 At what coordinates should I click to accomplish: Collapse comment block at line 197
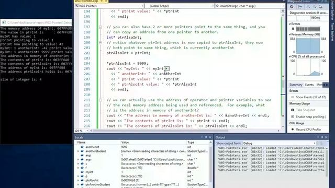pos(100,27)
